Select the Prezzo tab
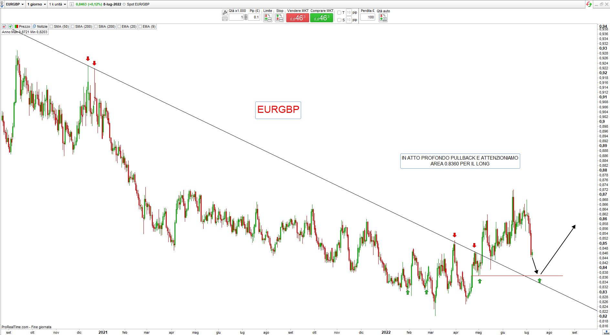610x335 pixels. click(x=22, y=26)
